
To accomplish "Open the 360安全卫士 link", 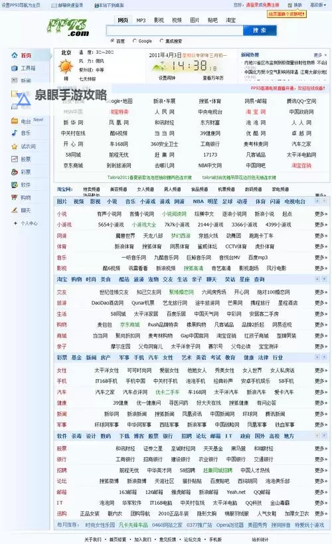I will (164, 143).
